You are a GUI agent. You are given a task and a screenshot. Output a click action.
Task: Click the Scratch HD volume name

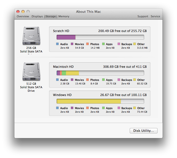tap(61, 31)
